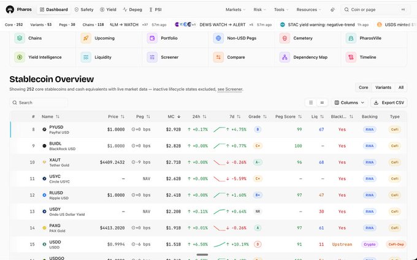417x260 pixels.
Task: Open the Portfolio icon tile
Action: point(152,38)
